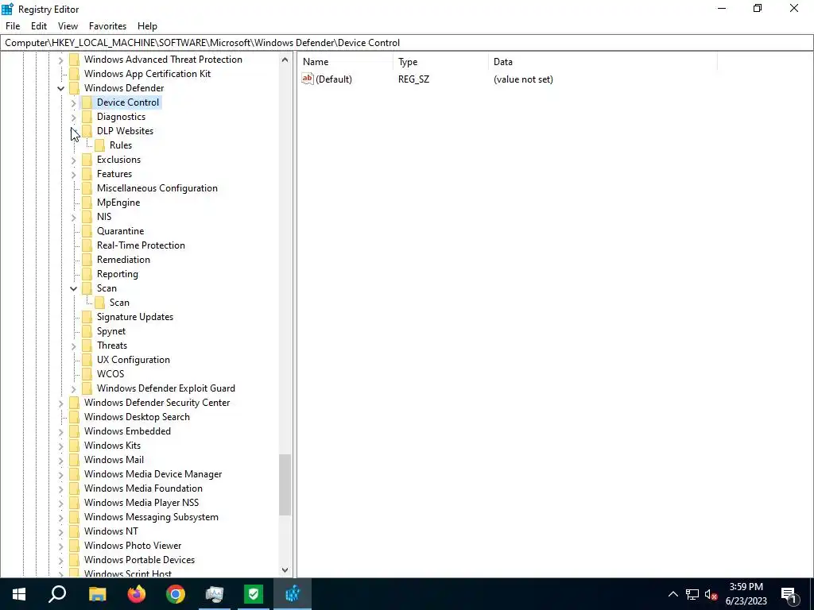Expand the Threats key
Viewport: 814px width, 610px height.
coord(73,346)
